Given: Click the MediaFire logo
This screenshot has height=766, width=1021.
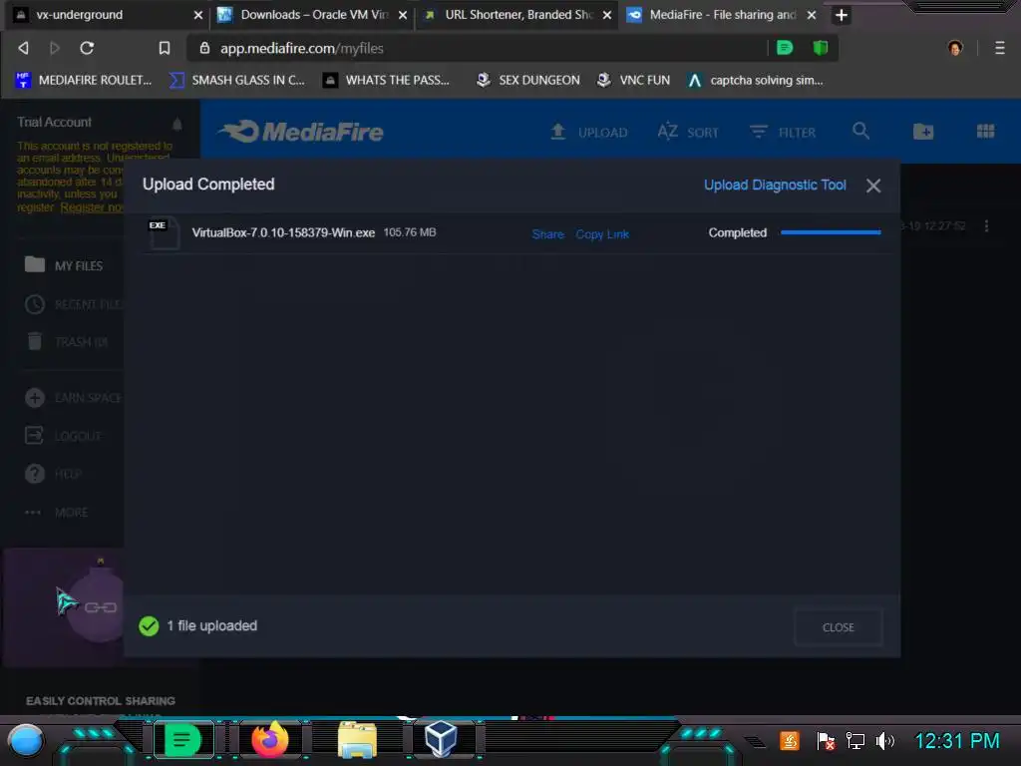Looking at the screenshot, I should [301, 132].
